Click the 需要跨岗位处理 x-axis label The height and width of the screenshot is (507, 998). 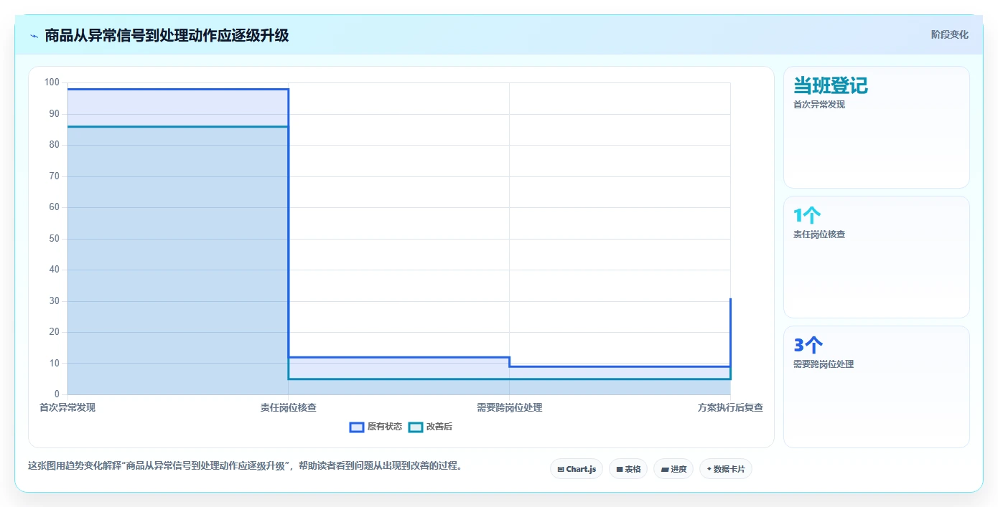[509, 407]
